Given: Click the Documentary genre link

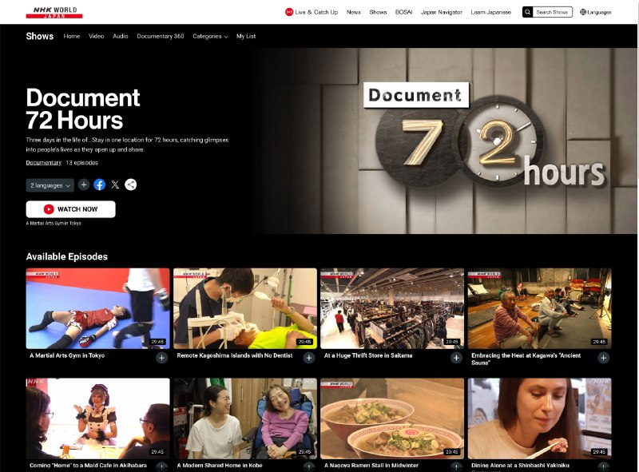Looking at the screenshot, I should (44, 163).
